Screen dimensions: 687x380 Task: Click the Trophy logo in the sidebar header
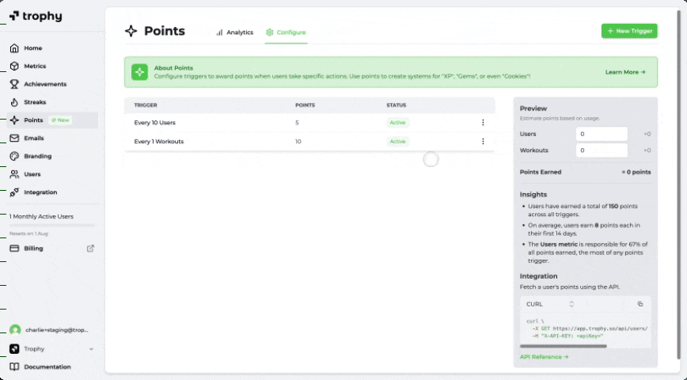tap(36, 16)
